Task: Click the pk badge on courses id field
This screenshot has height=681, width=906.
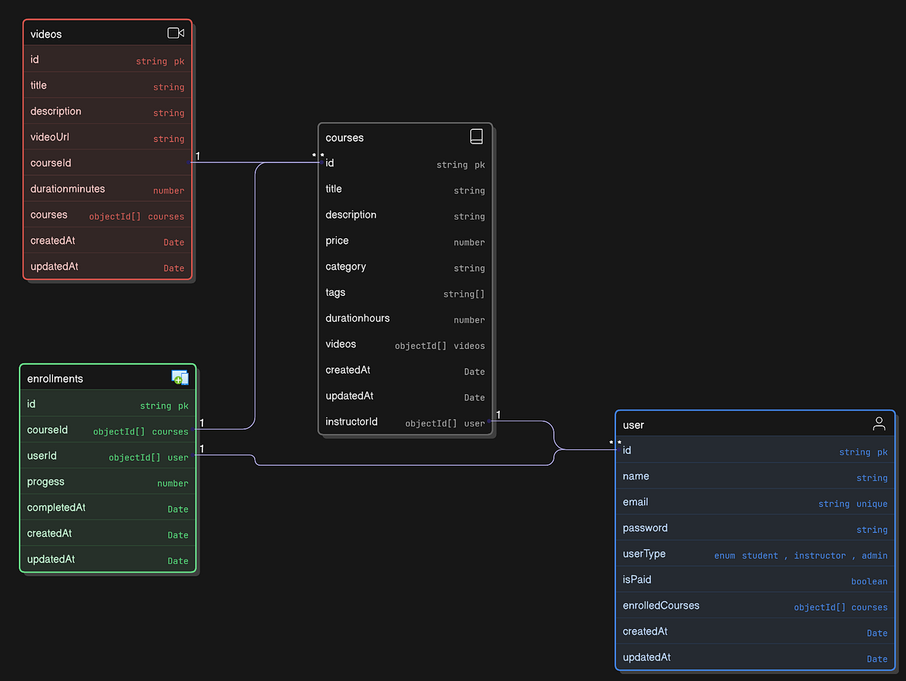Action: (479, 165)
